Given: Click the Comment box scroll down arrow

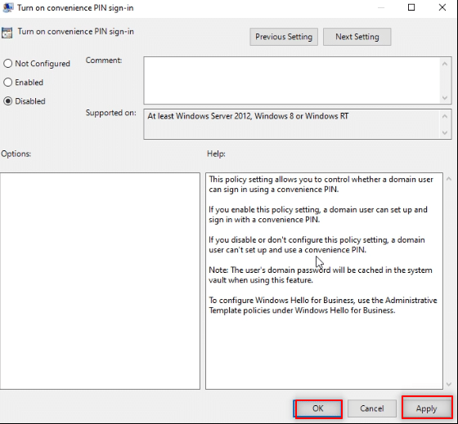Looking at the screenshot, I should pos(445,98).
